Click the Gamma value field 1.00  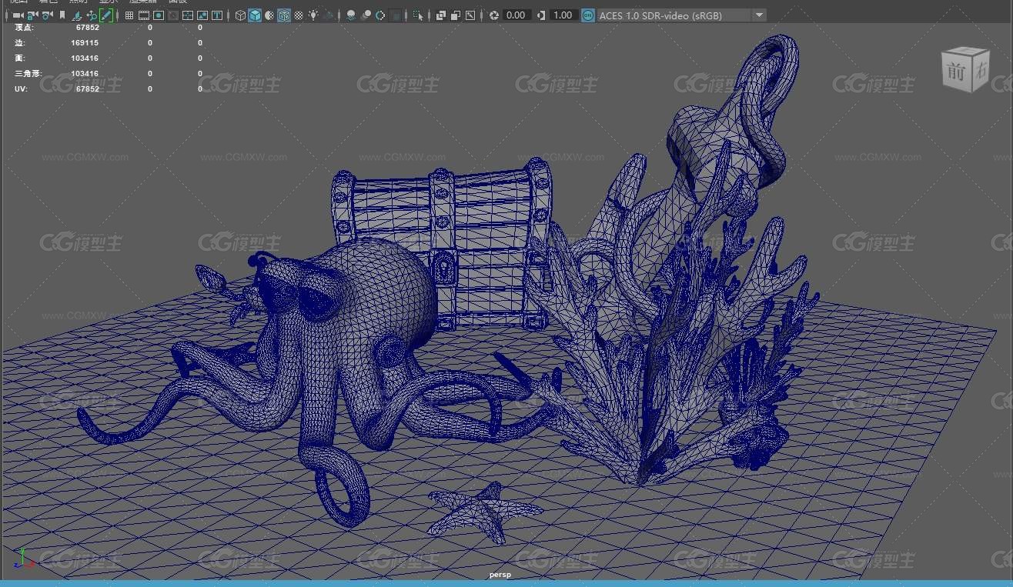tap(563, 15)
